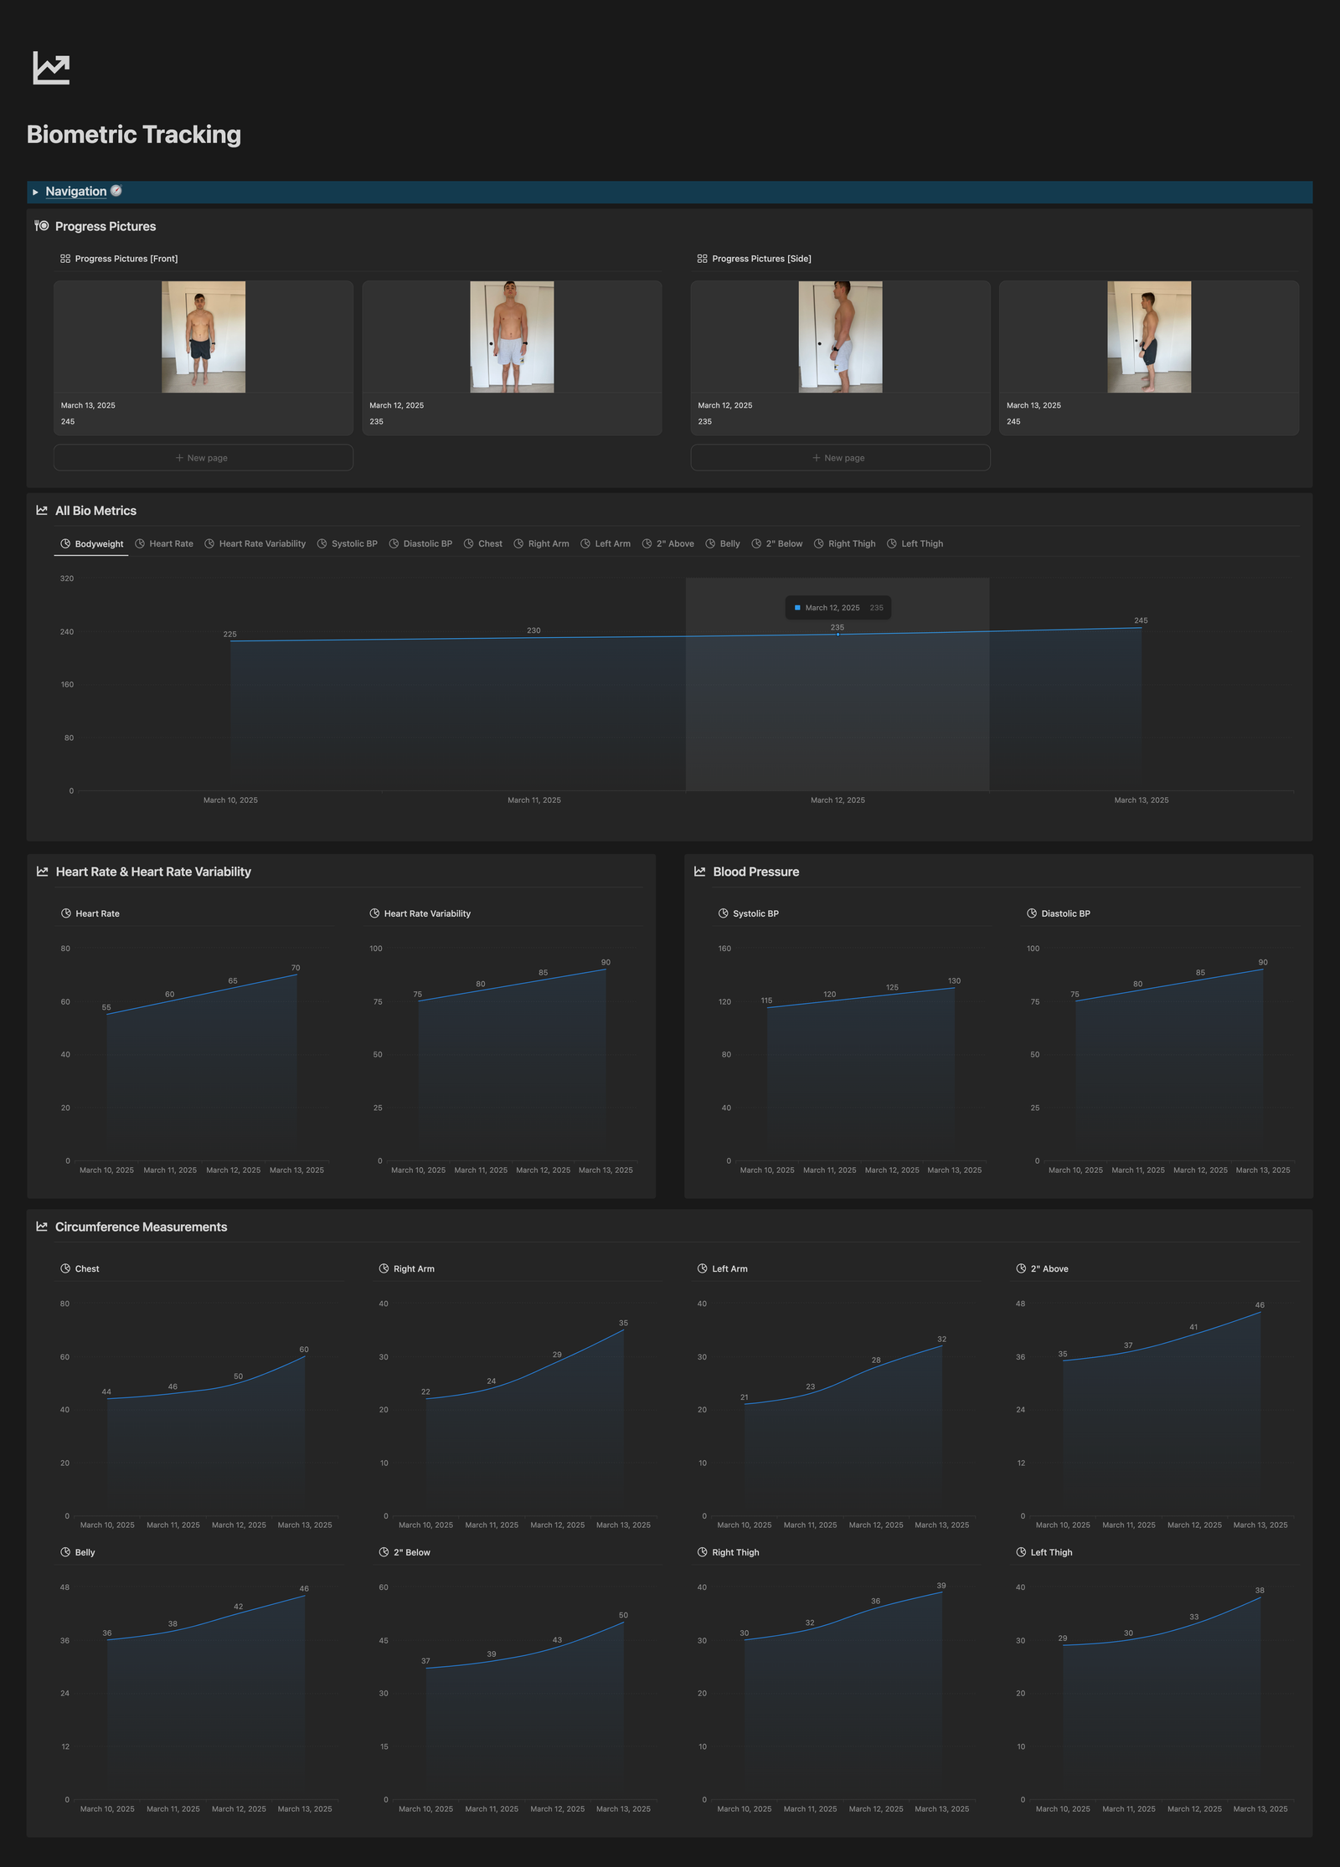Open the Left Thigh chart tab
The height and width of the screenshot is (1867, 1340).
pyautogui.click(x=915, y=544)
